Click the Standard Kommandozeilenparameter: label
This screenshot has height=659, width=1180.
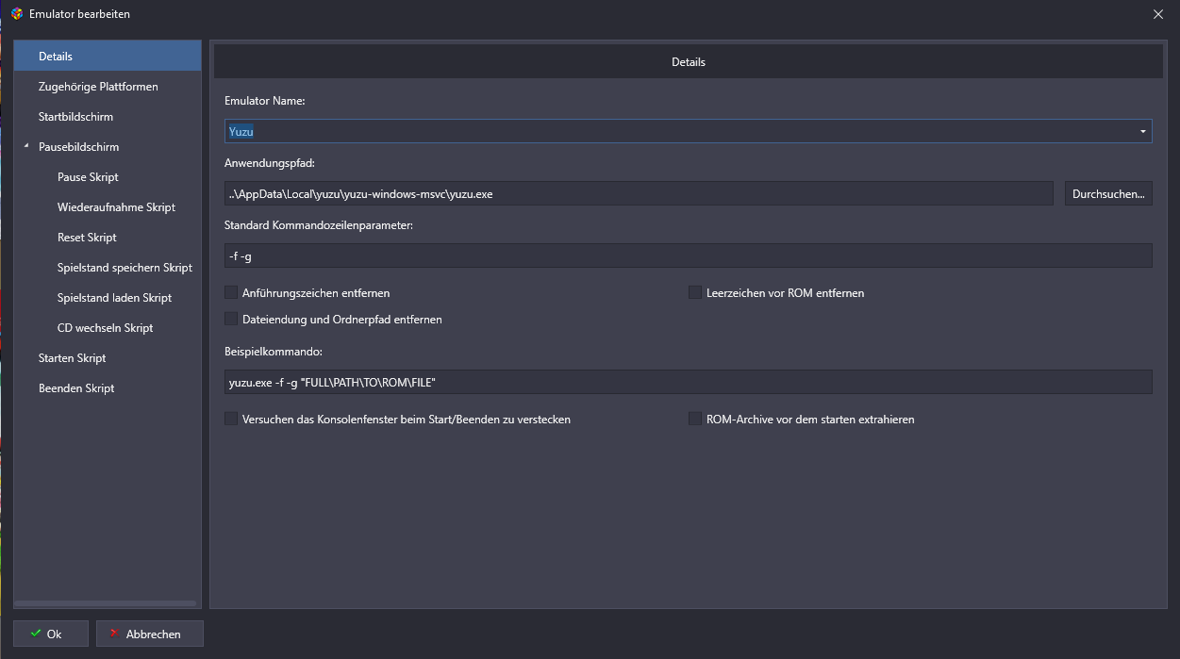pyautogui.click(x=320, y=224)
